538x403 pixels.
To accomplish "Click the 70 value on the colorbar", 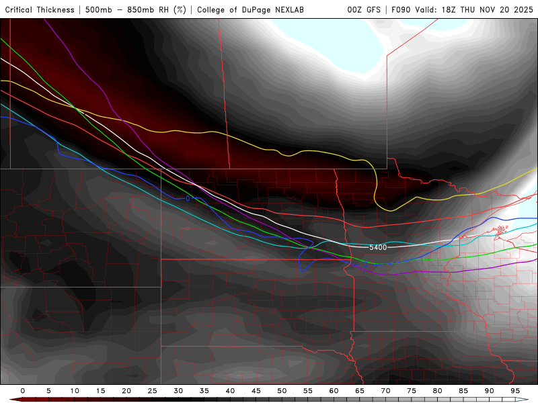I will pos(385,391).
